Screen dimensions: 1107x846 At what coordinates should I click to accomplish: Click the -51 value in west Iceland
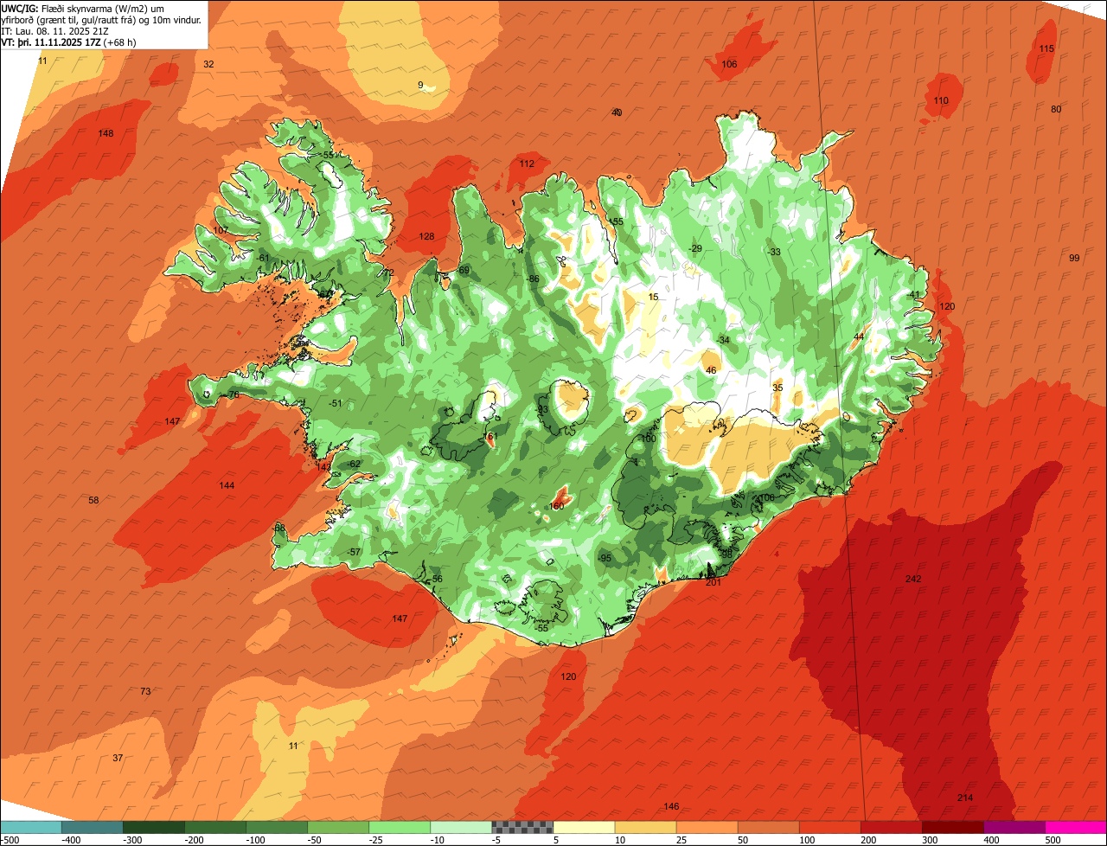tap(336, 403)
